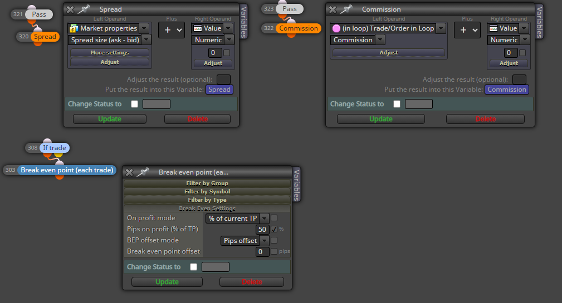This screenshot has width=562, height=303.
Task: Toggle the On profit mode checkbox
Action: pos(274,218)
